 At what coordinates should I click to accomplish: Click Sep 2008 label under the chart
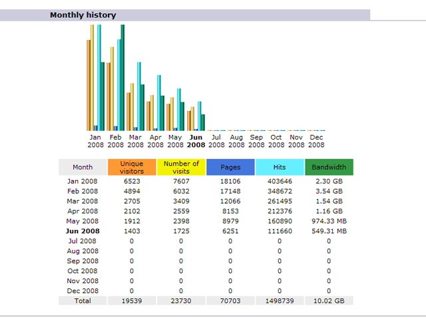[256, 141]
